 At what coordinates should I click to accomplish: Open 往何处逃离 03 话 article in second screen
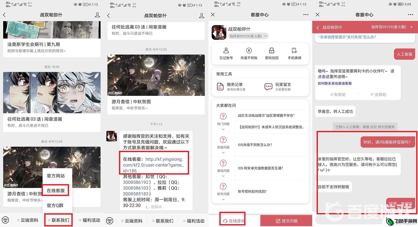(156, 30)
